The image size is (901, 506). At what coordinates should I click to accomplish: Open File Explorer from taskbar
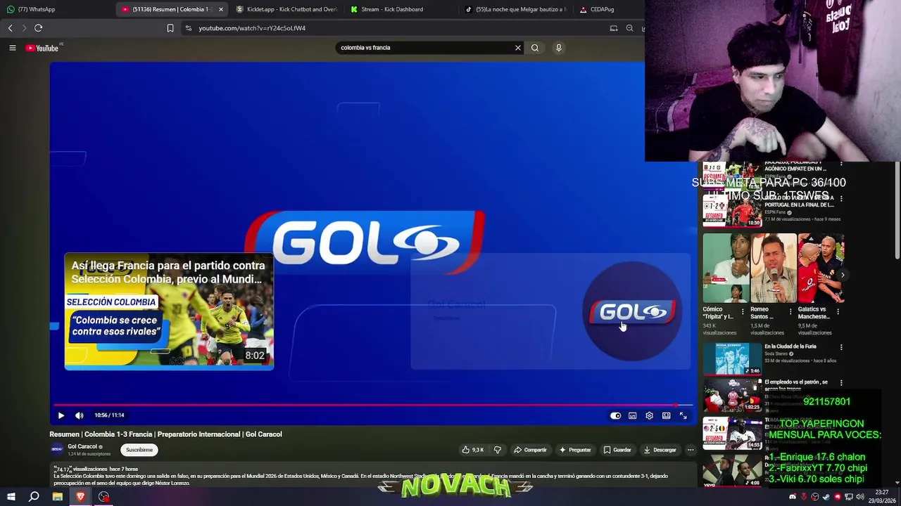click(58, 497)
